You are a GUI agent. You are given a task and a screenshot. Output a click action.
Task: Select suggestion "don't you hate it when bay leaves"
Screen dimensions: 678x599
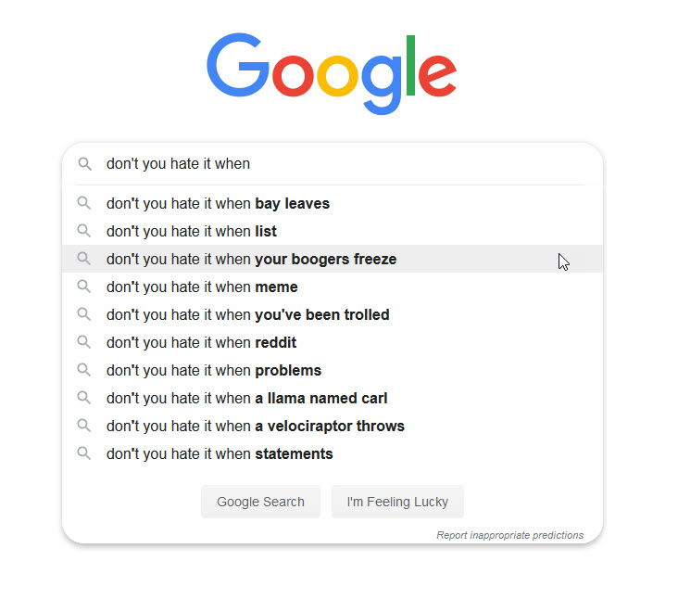pyautogui.click(x=218, y=203)
